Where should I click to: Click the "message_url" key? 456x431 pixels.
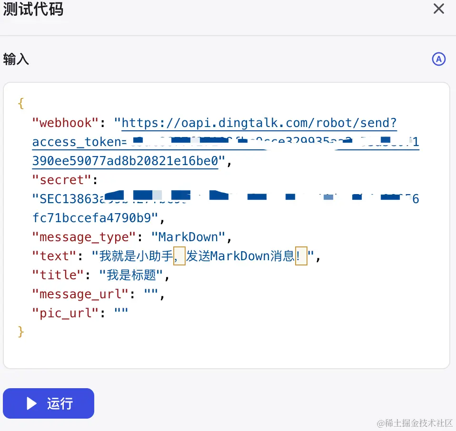click(80, 294)
